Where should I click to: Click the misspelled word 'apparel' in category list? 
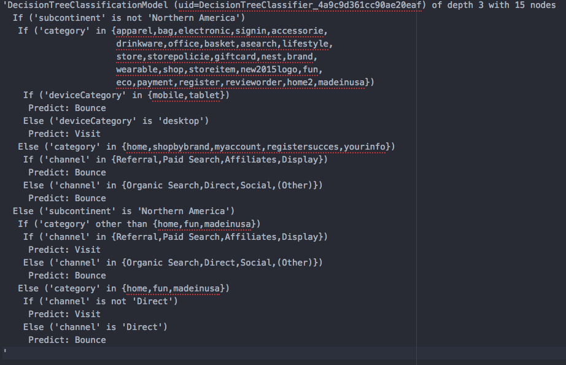coord(134,31)
